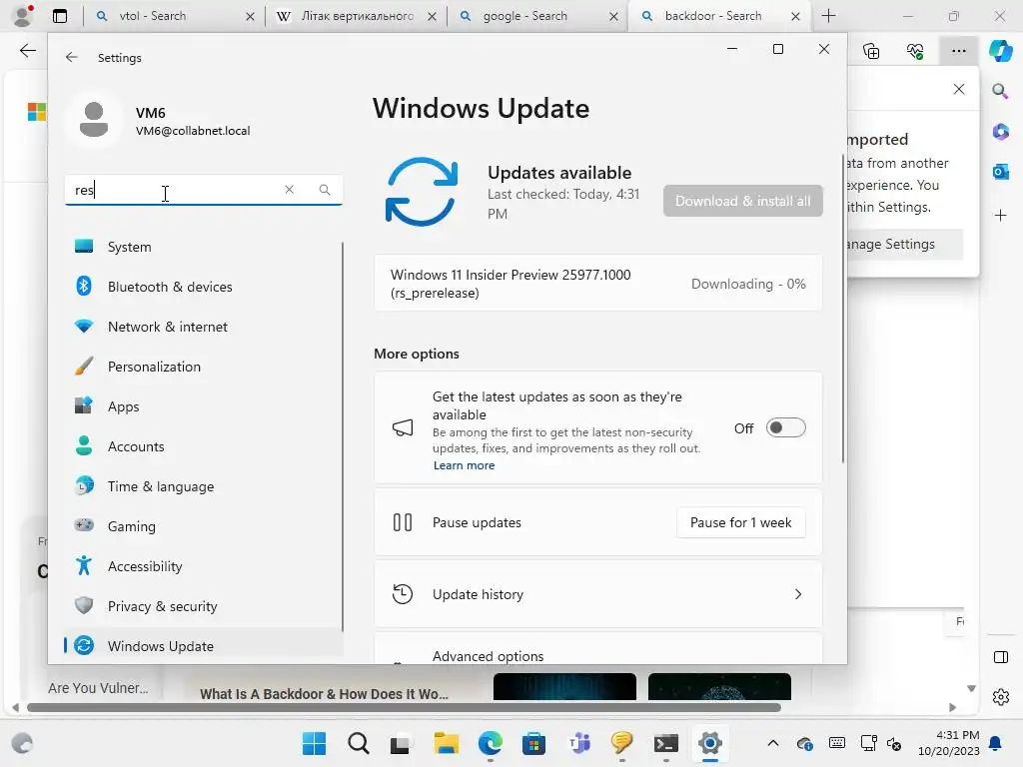Open Task View from taskbar
Viewport: 1023px width, 767px height.
coord(402,743)
